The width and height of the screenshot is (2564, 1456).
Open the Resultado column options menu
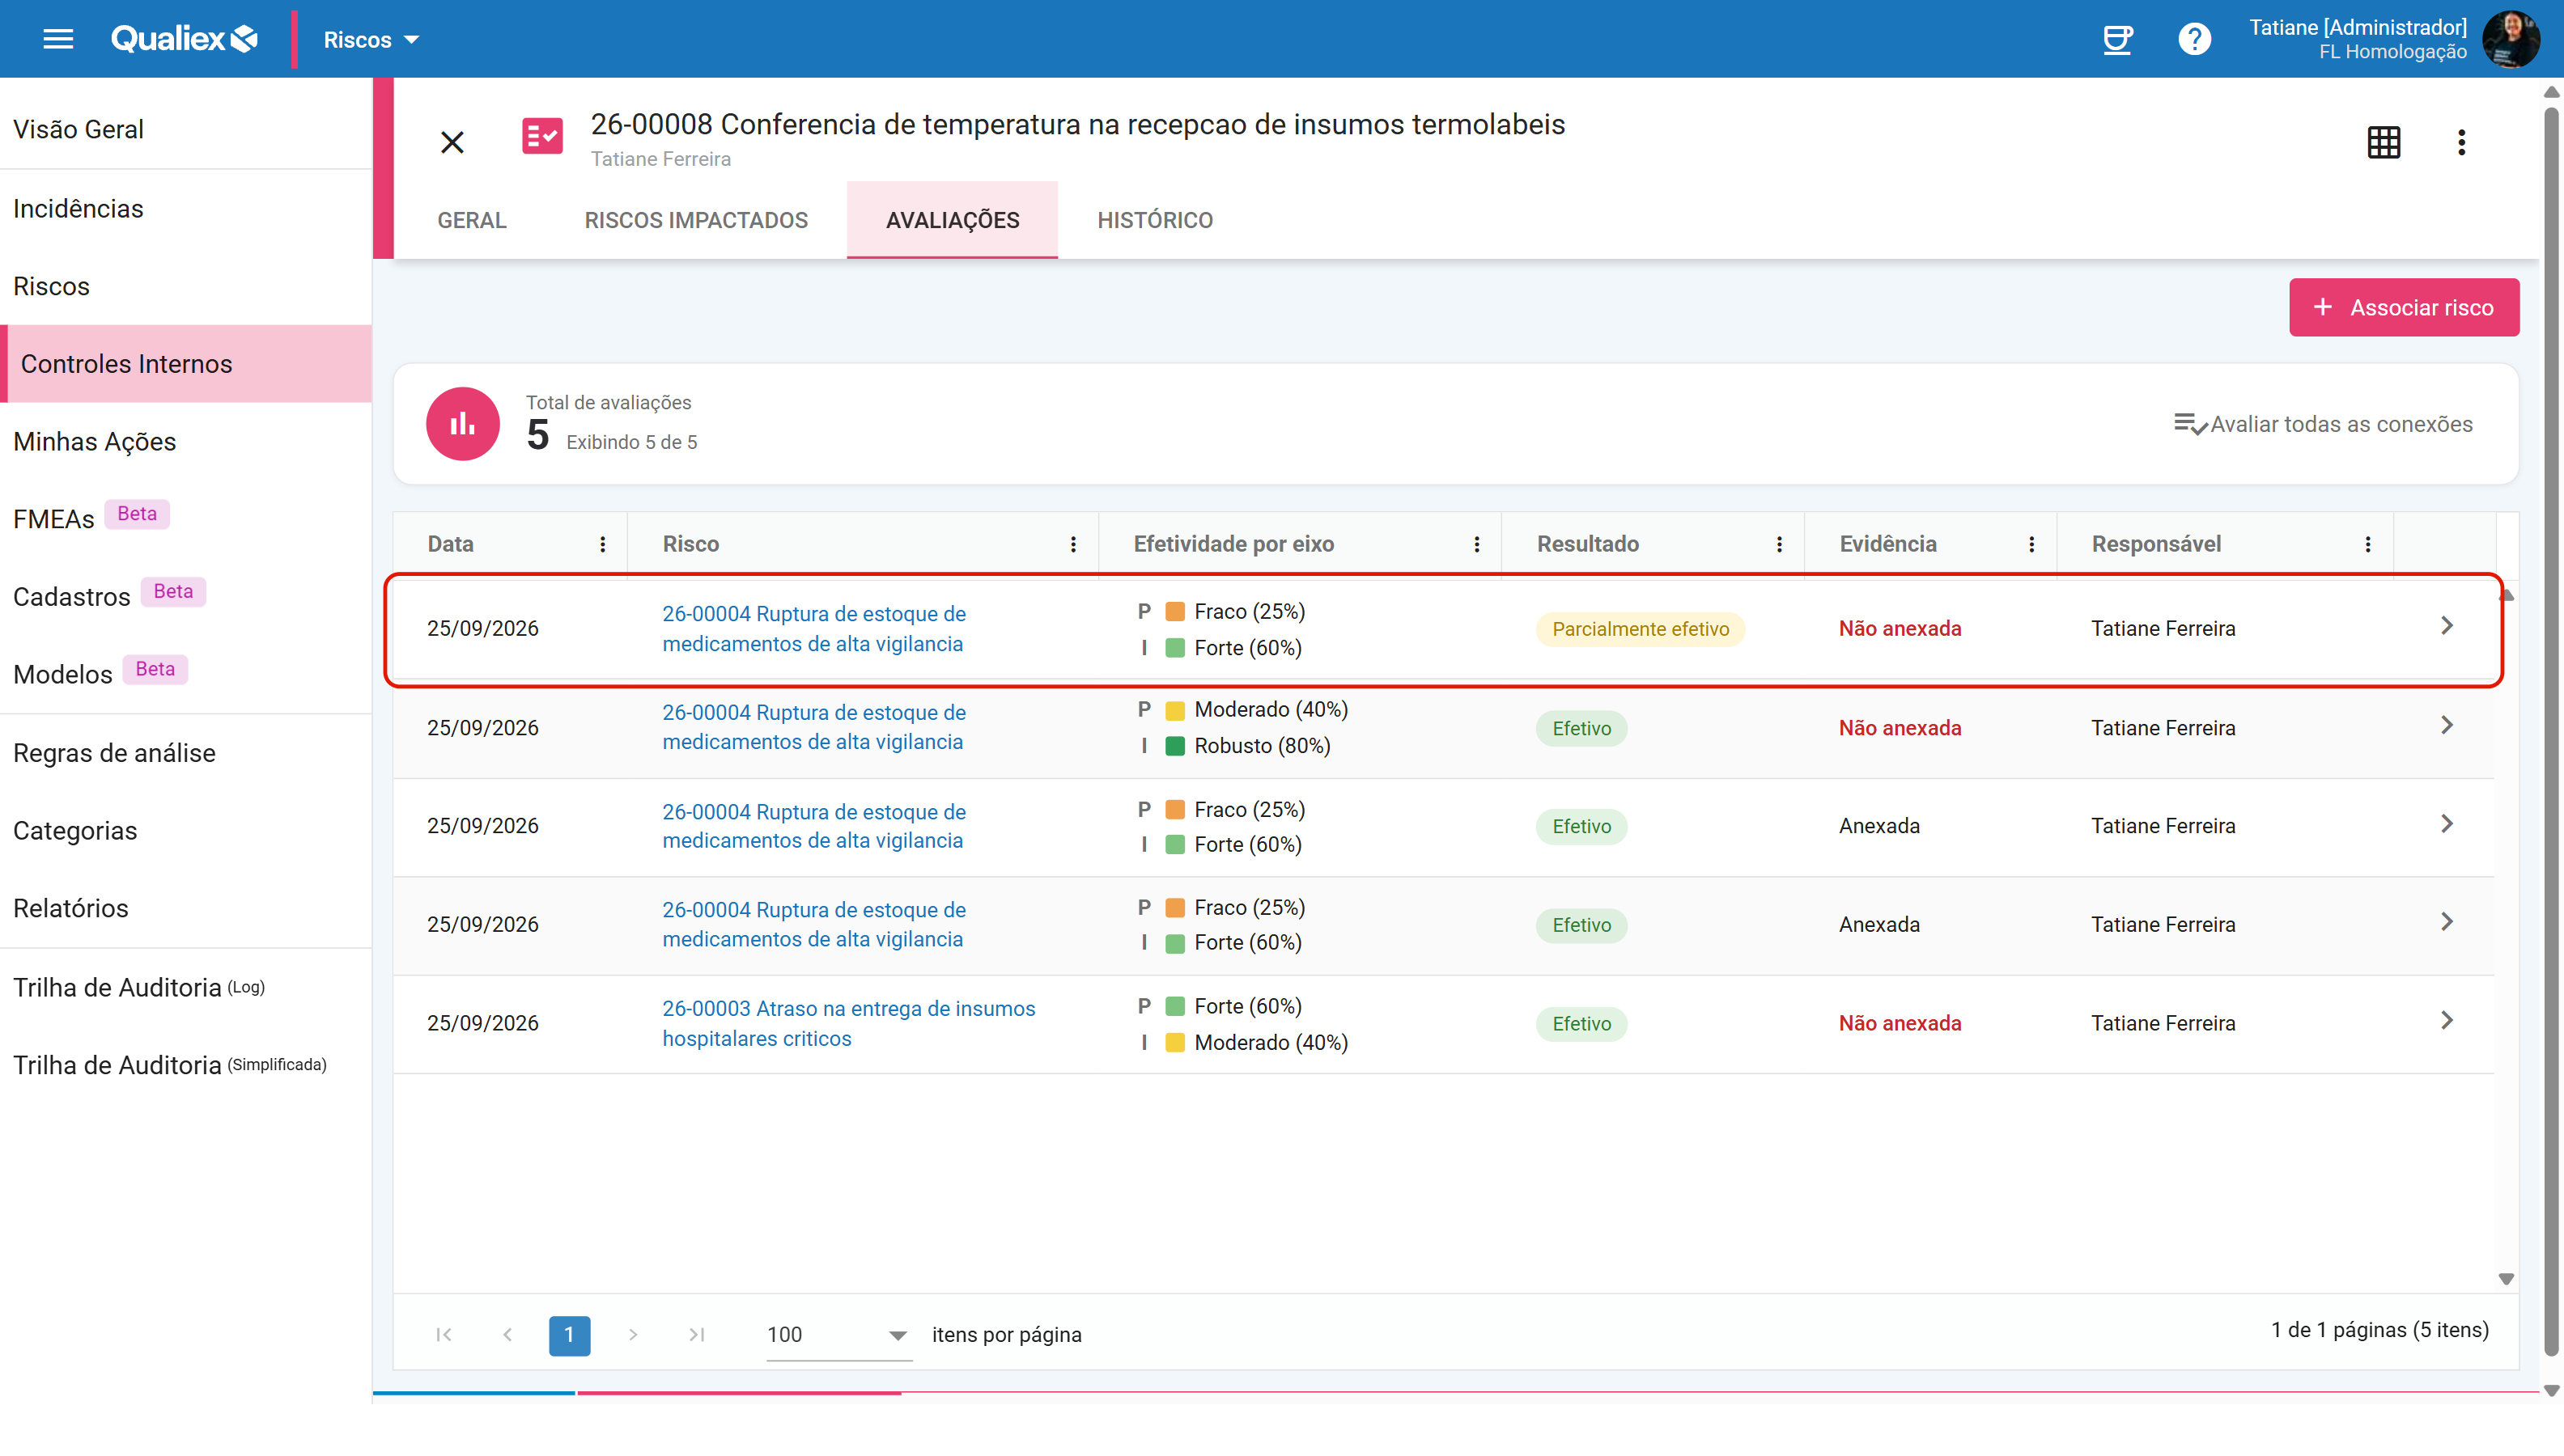[1779, 544]
